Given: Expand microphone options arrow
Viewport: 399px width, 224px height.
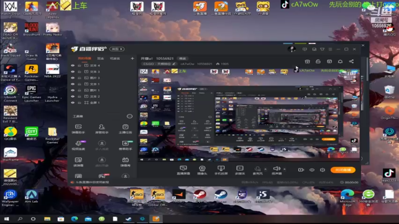Looking at the screenshot, I should pyautogui.click(x=265, y=169).
